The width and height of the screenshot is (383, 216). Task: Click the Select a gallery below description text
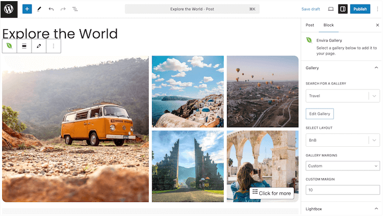346,51
